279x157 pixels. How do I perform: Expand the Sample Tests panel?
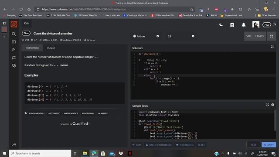[267, 105]
